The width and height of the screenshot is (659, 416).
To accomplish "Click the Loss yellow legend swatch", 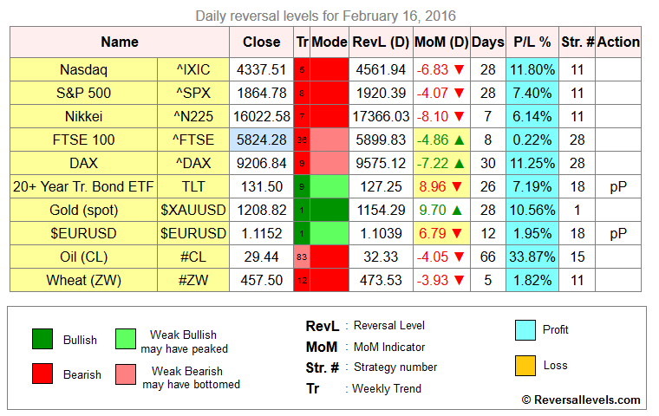I will pos(525,366).
